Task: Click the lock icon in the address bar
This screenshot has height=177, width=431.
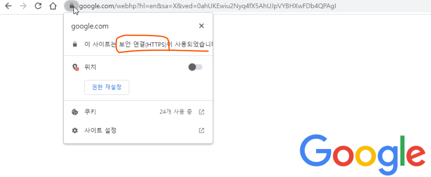Action: [71, 5]
